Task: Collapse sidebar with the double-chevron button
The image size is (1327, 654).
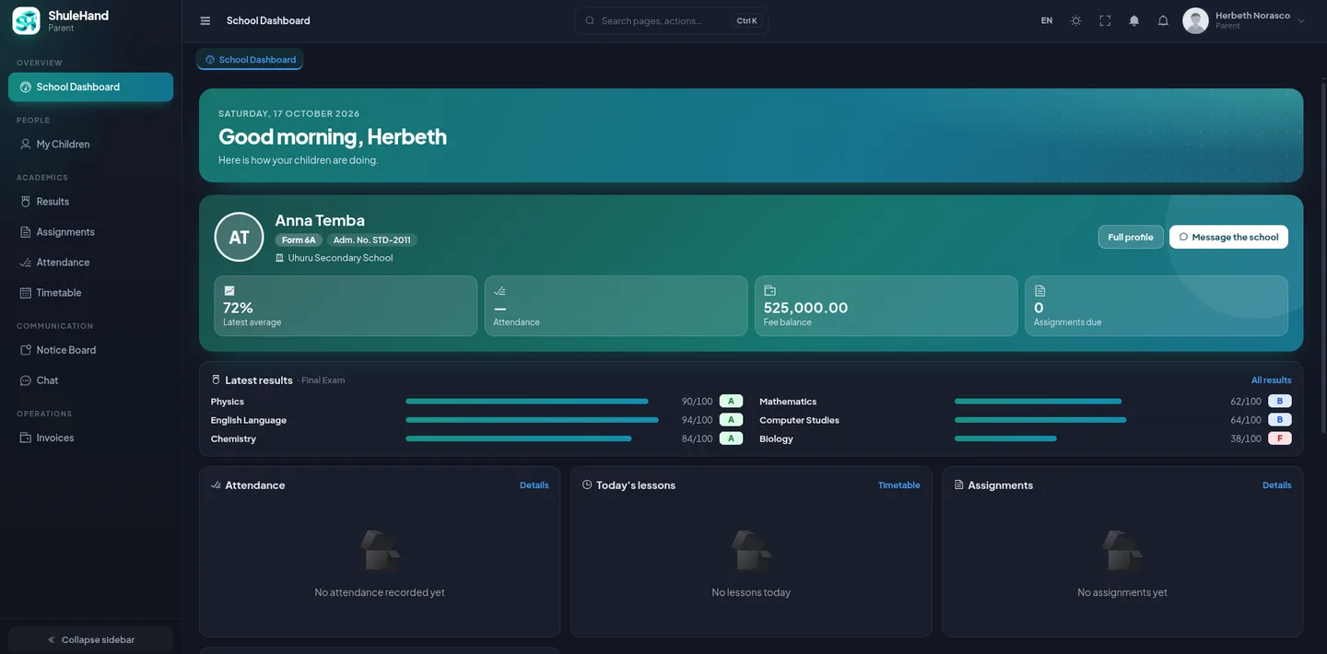Action: click(90, 639)
